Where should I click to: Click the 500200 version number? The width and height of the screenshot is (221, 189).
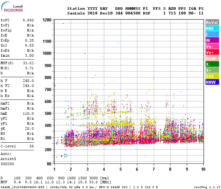7,164
